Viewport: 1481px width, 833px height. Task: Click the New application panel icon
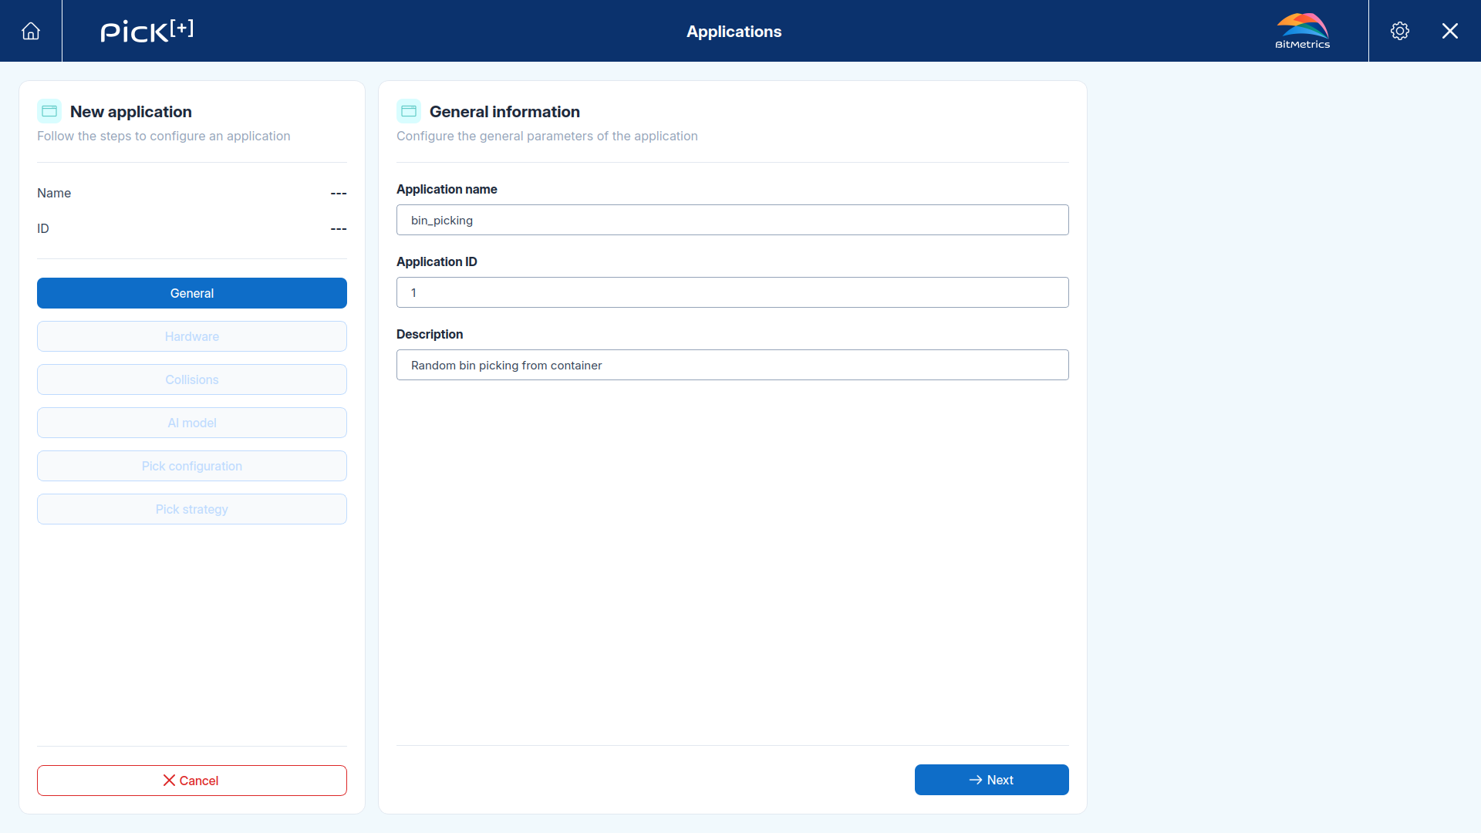(49, 111)
